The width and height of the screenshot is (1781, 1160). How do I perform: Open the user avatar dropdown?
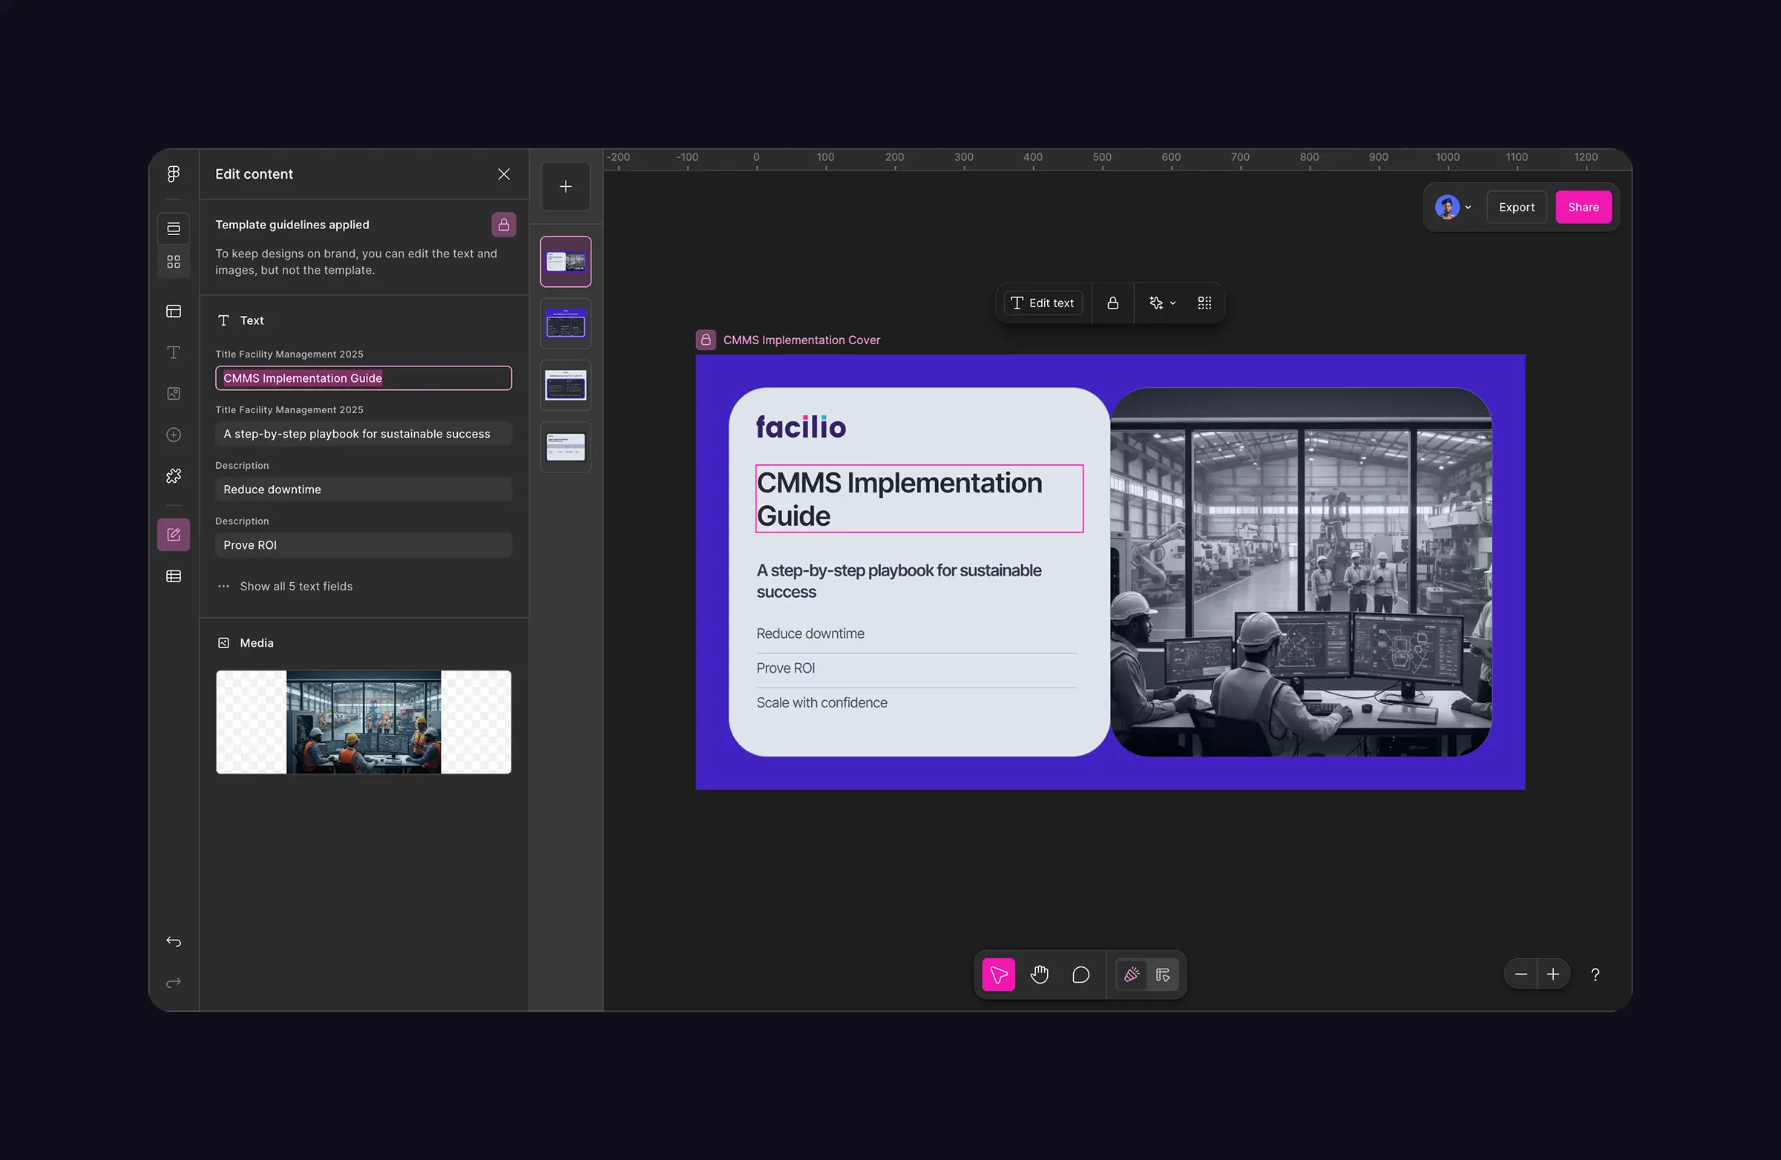tap(1453, 207)
